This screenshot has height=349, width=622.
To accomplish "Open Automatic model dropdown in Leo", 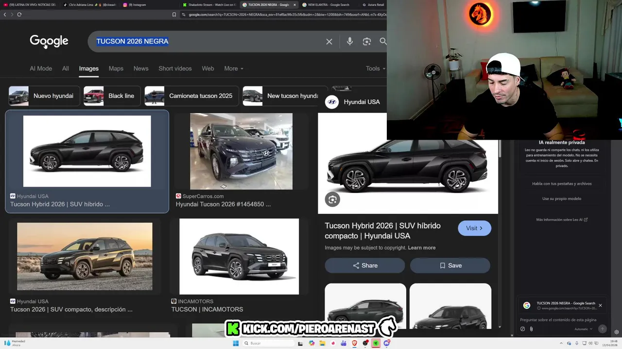I will 583,329.
